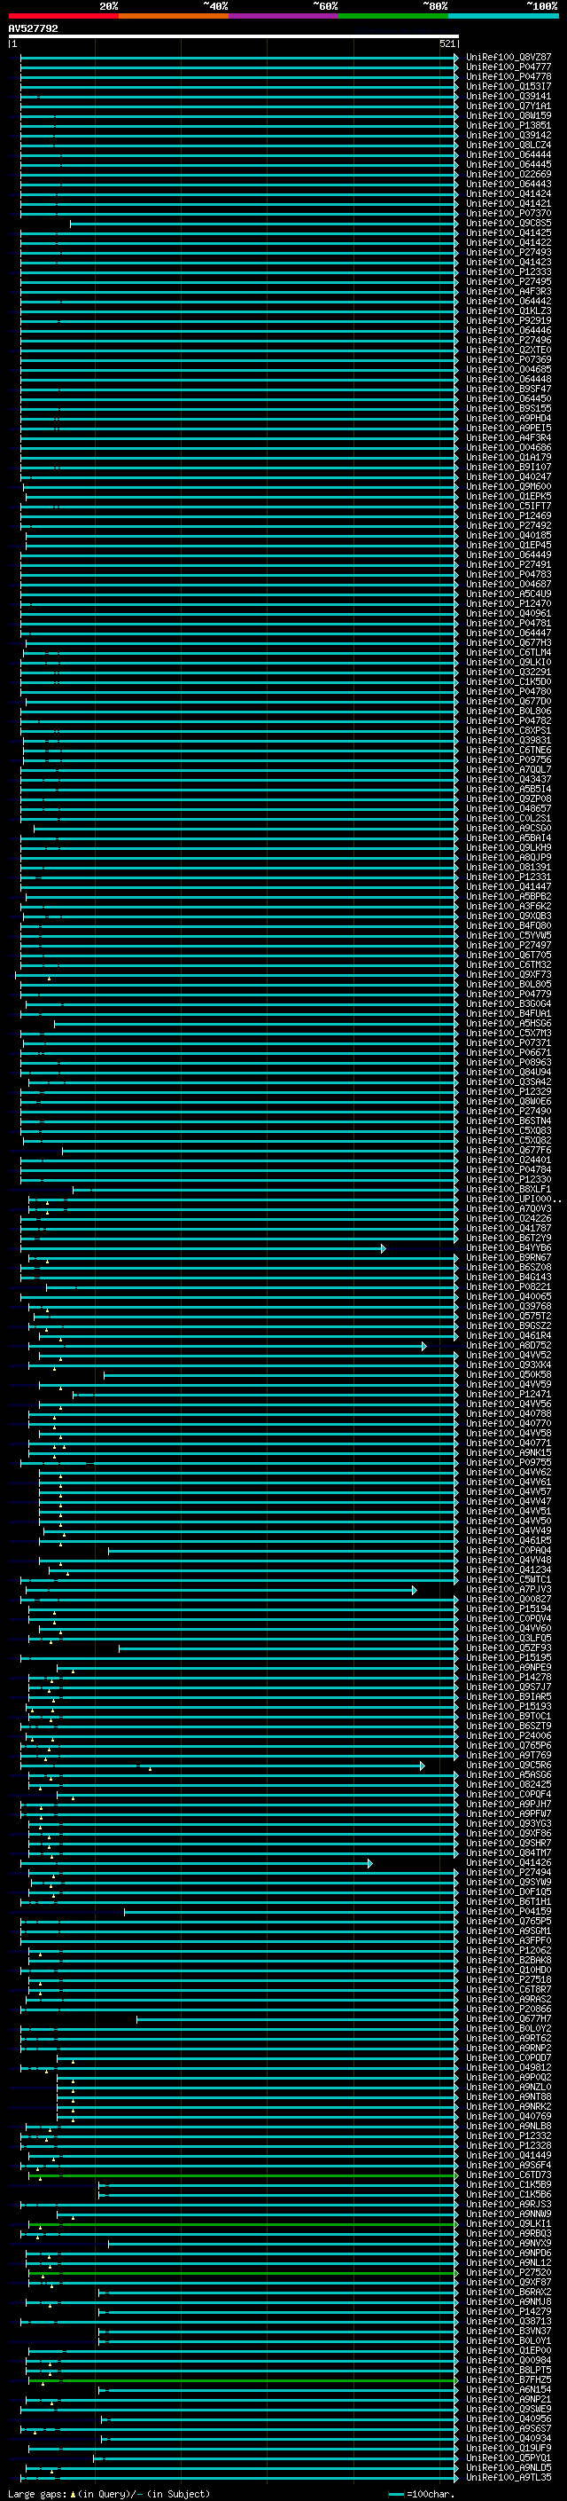Open the UniRef100_P14279 hit label

pos(509,2311)
